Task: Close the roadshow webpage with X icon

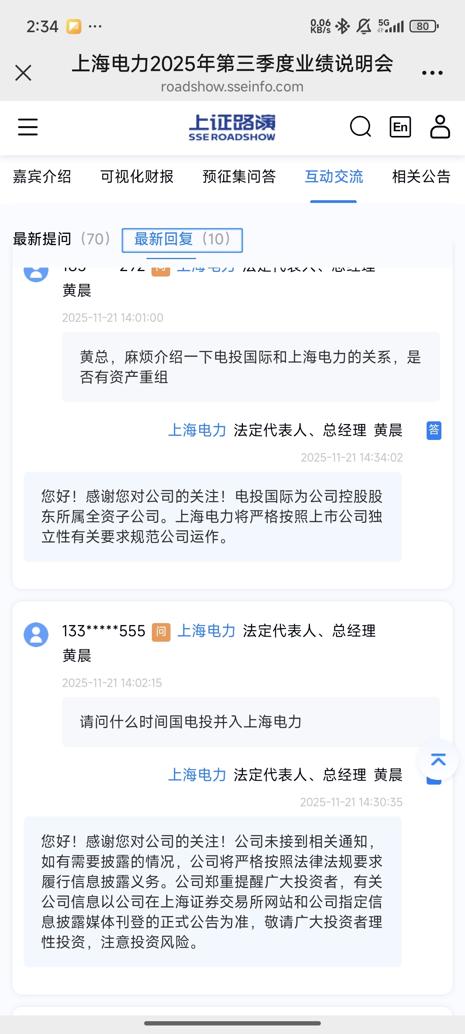Action: (x=23, y=73)
